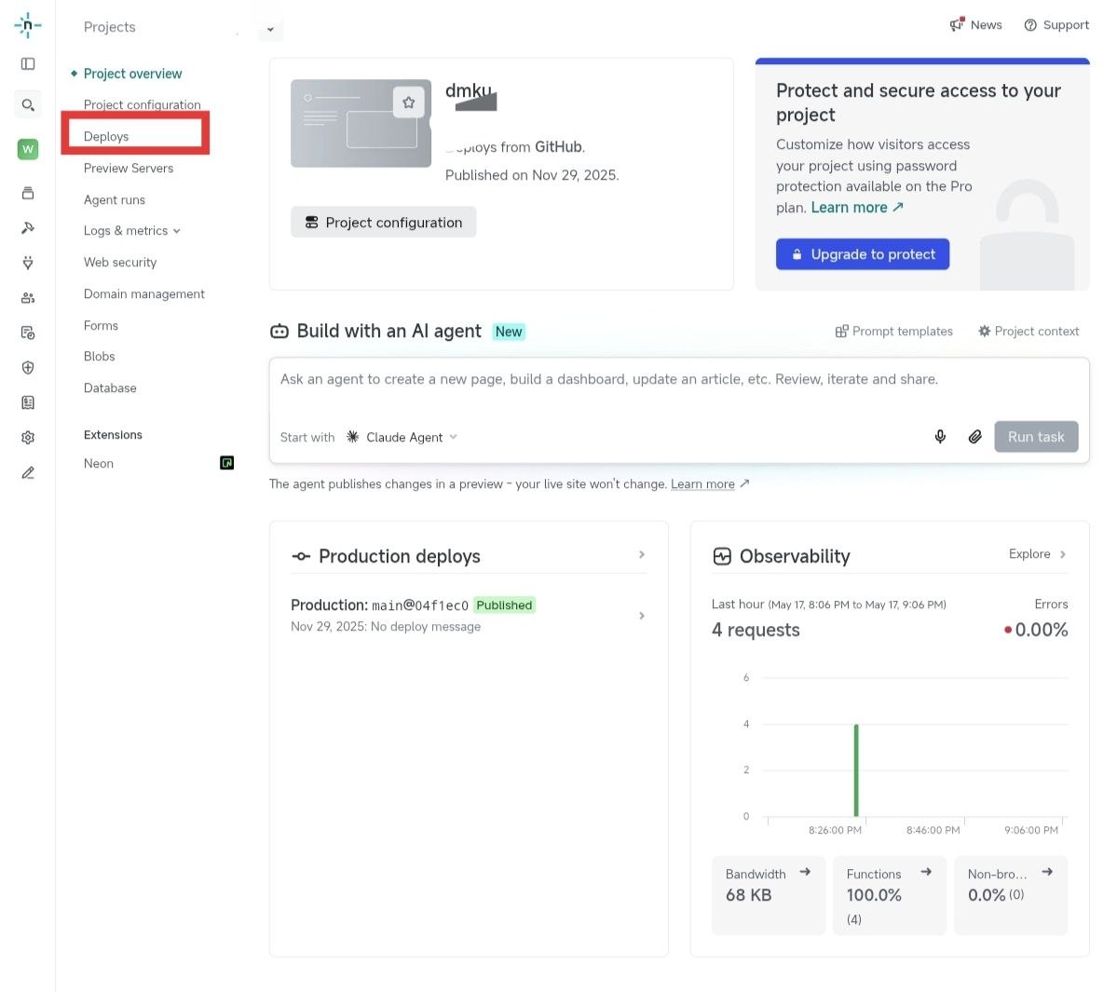Open Neon extension menu item
This screenshot has width=1117, height=992.
click(99, 463)
